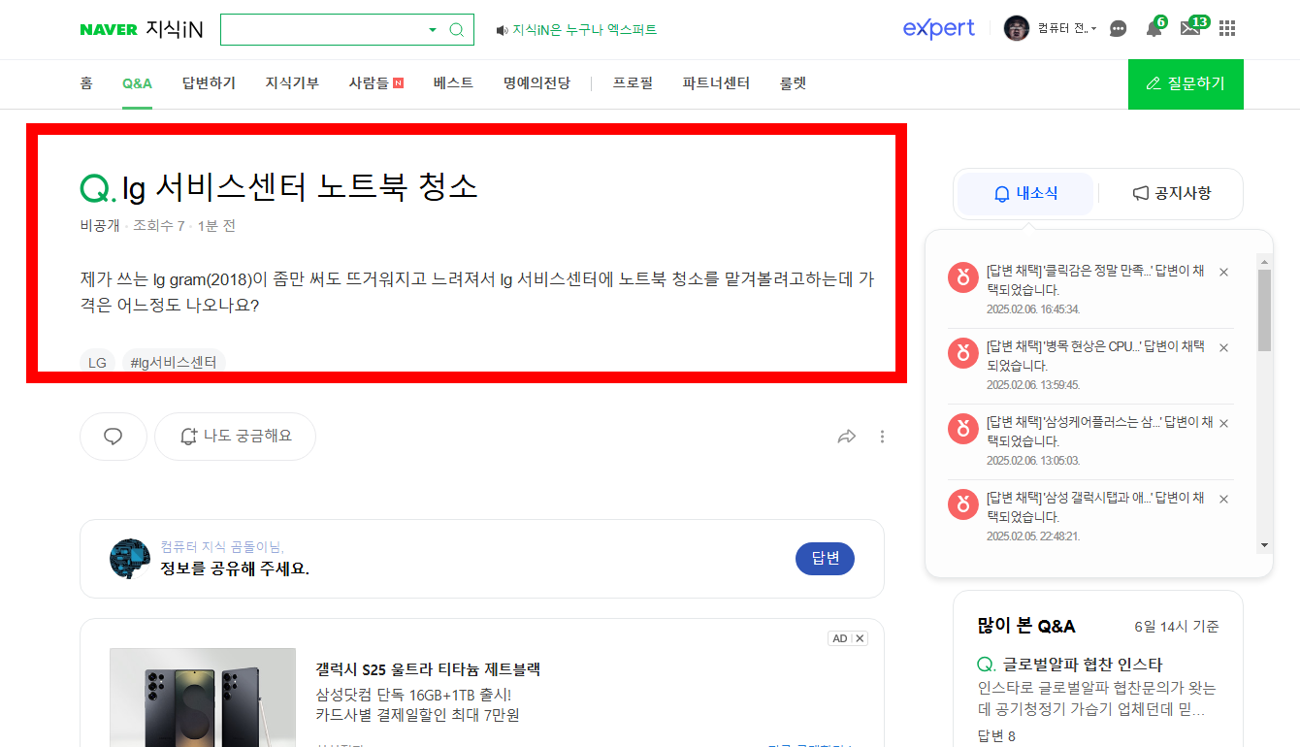This screenshot has width=1300, height=747.
Task: Open the Naver services grid icon
Action: [x=1227, y=29]
